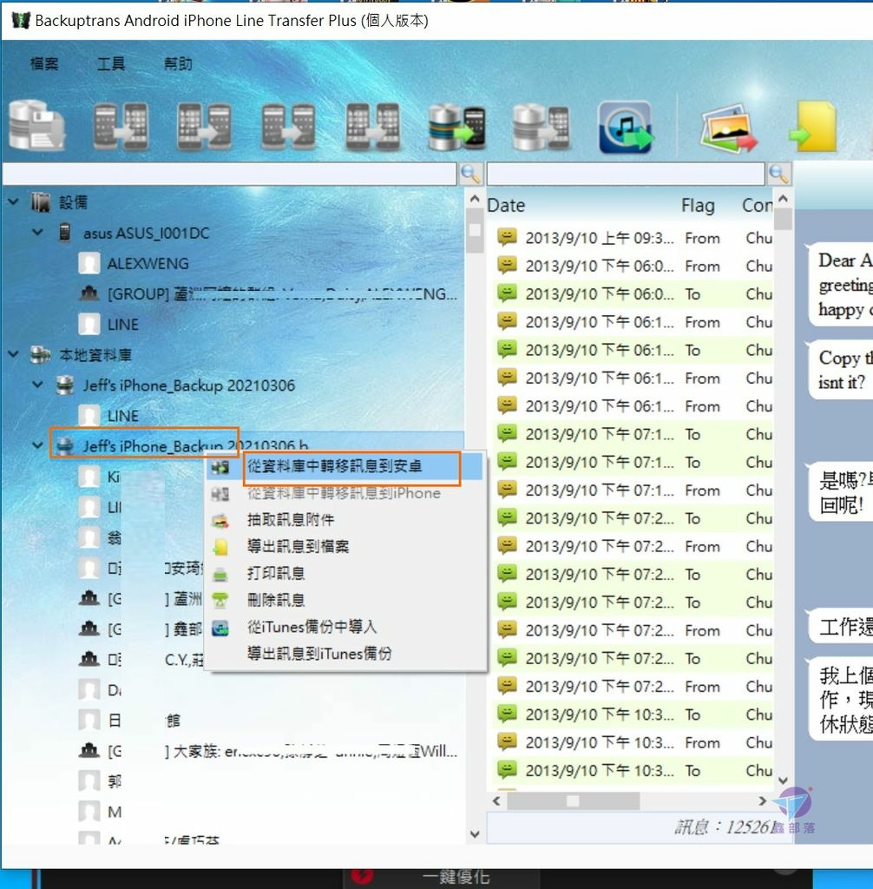Click message list horizontal scrollbar thumb
Image resolution: width=873 pixels, height=889 pixels.
pyautogui.click(x=573, y=800)
